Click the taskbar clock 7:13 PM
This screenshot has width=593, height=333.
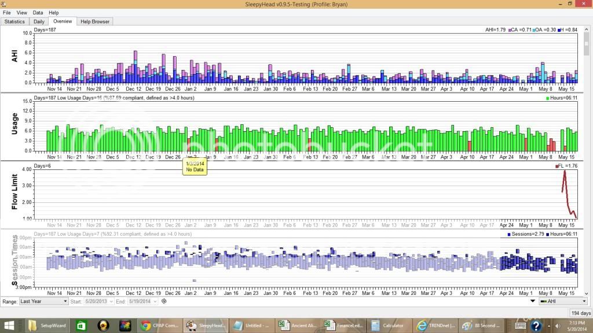[x=577, y=326]
